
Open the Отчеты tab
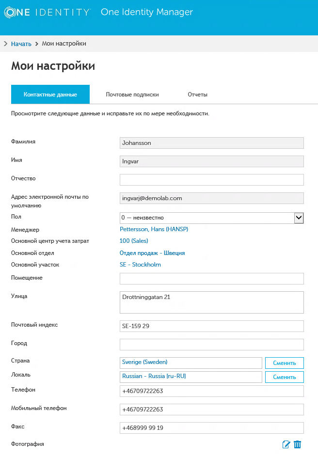click(x=198, y=95)
